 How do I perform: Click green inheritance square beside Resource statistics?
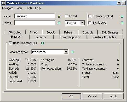click(42, 43)
